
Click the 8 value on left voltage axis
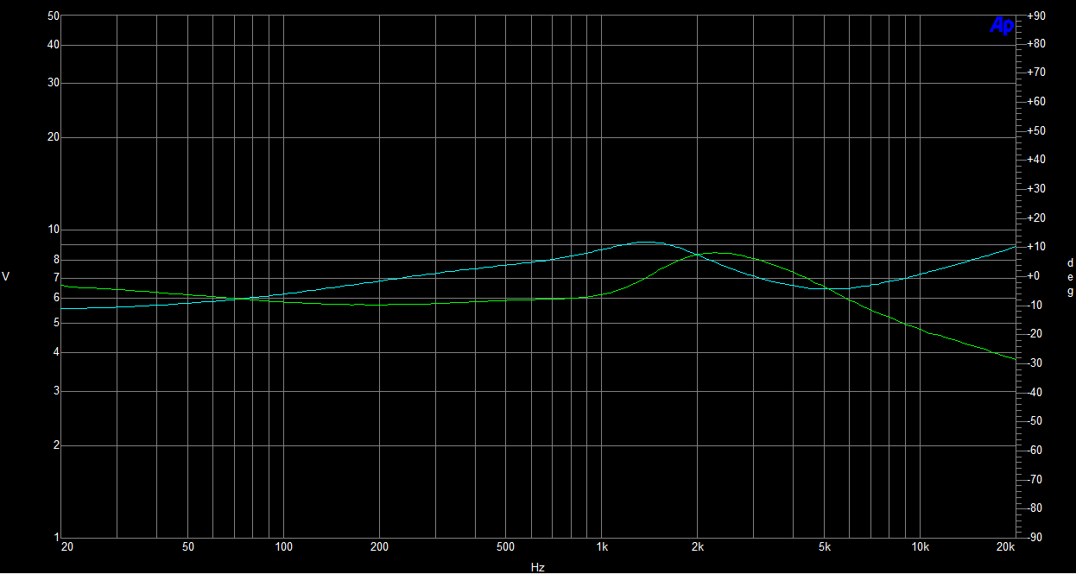tap(56, 259)
